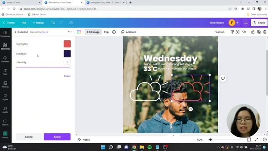Click the Share button

pos(259,23)
